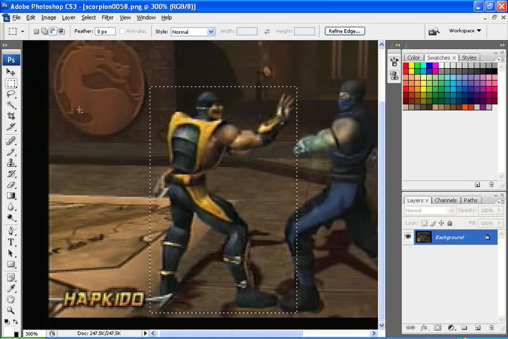Open the Layers panel options menu
The height and width of the screenshot is (339, 508).
pos(501,202)
